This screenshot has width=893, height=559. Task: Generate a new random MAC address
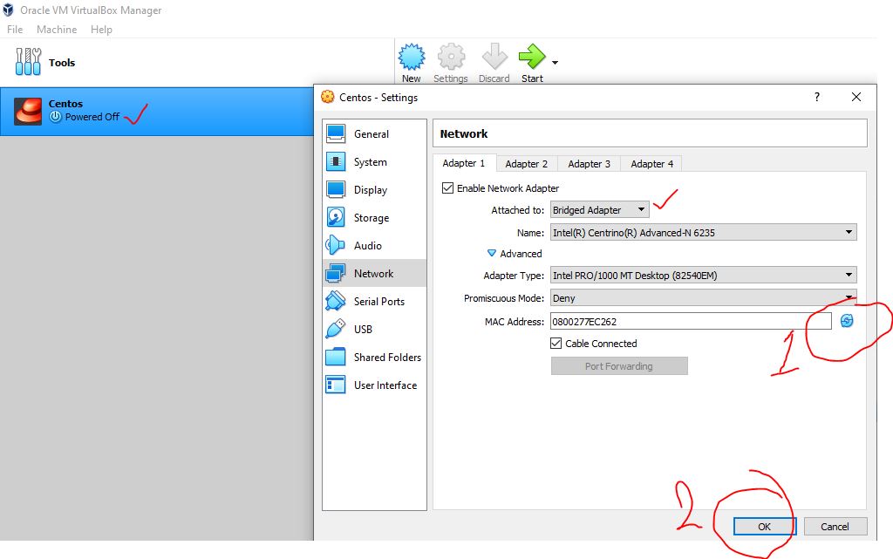847,320
